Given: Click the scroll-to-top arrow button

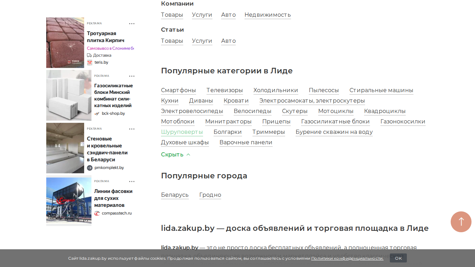Looking at the screenshot, I should point(461,222).
